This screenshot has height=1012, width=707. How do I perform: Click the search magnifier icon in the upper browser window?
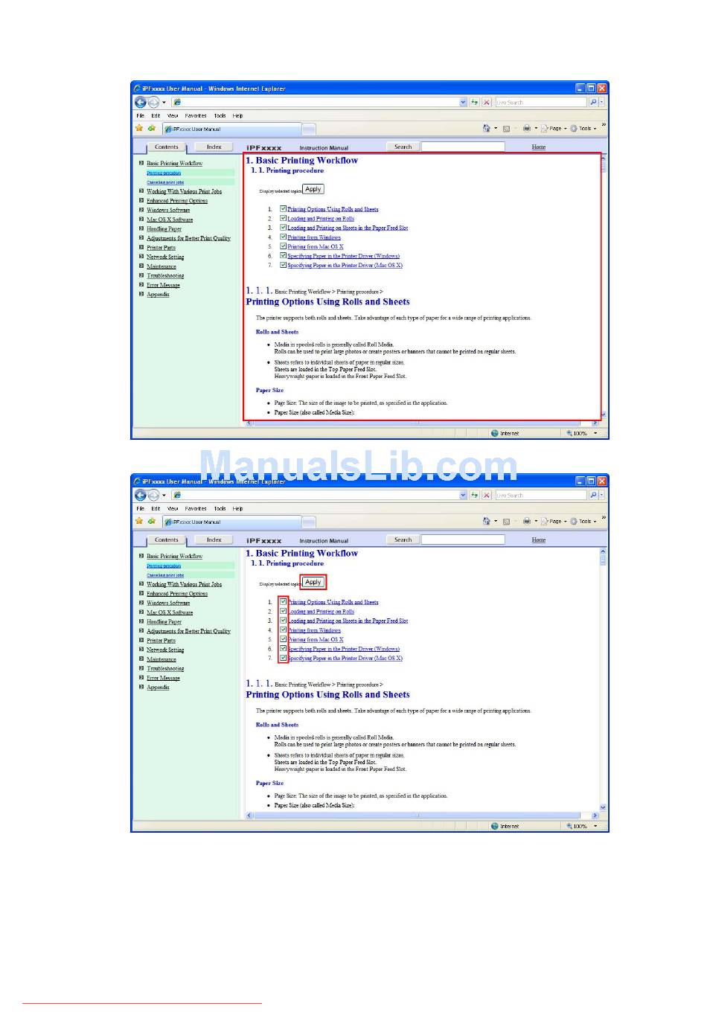(x=593, y=103)
